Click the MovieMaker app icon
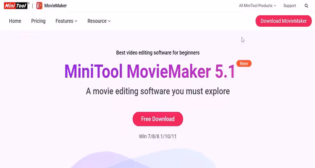This screenshot has height=168, width=315. pos(39,5)
